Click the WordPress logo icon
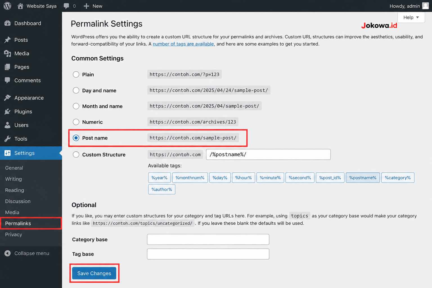 (x=7, y=6)
